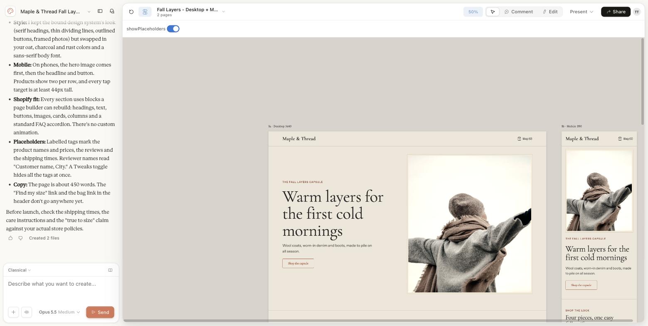Switch to Comment mode
This screenshot has height=326, width=648.
pyautogui.click(x=519, y=12)
